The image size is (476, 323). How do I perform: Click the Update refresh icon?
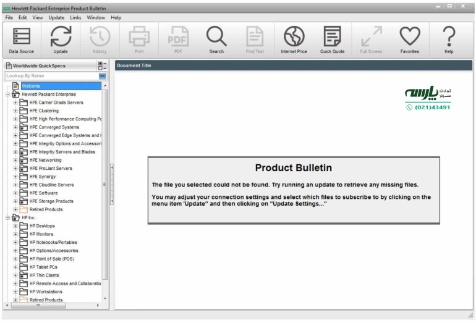pyautogui.click(x=61, y=36)
